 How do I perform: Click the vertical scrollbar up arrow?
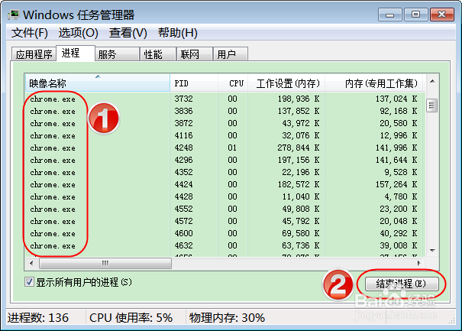pos(432,82)
